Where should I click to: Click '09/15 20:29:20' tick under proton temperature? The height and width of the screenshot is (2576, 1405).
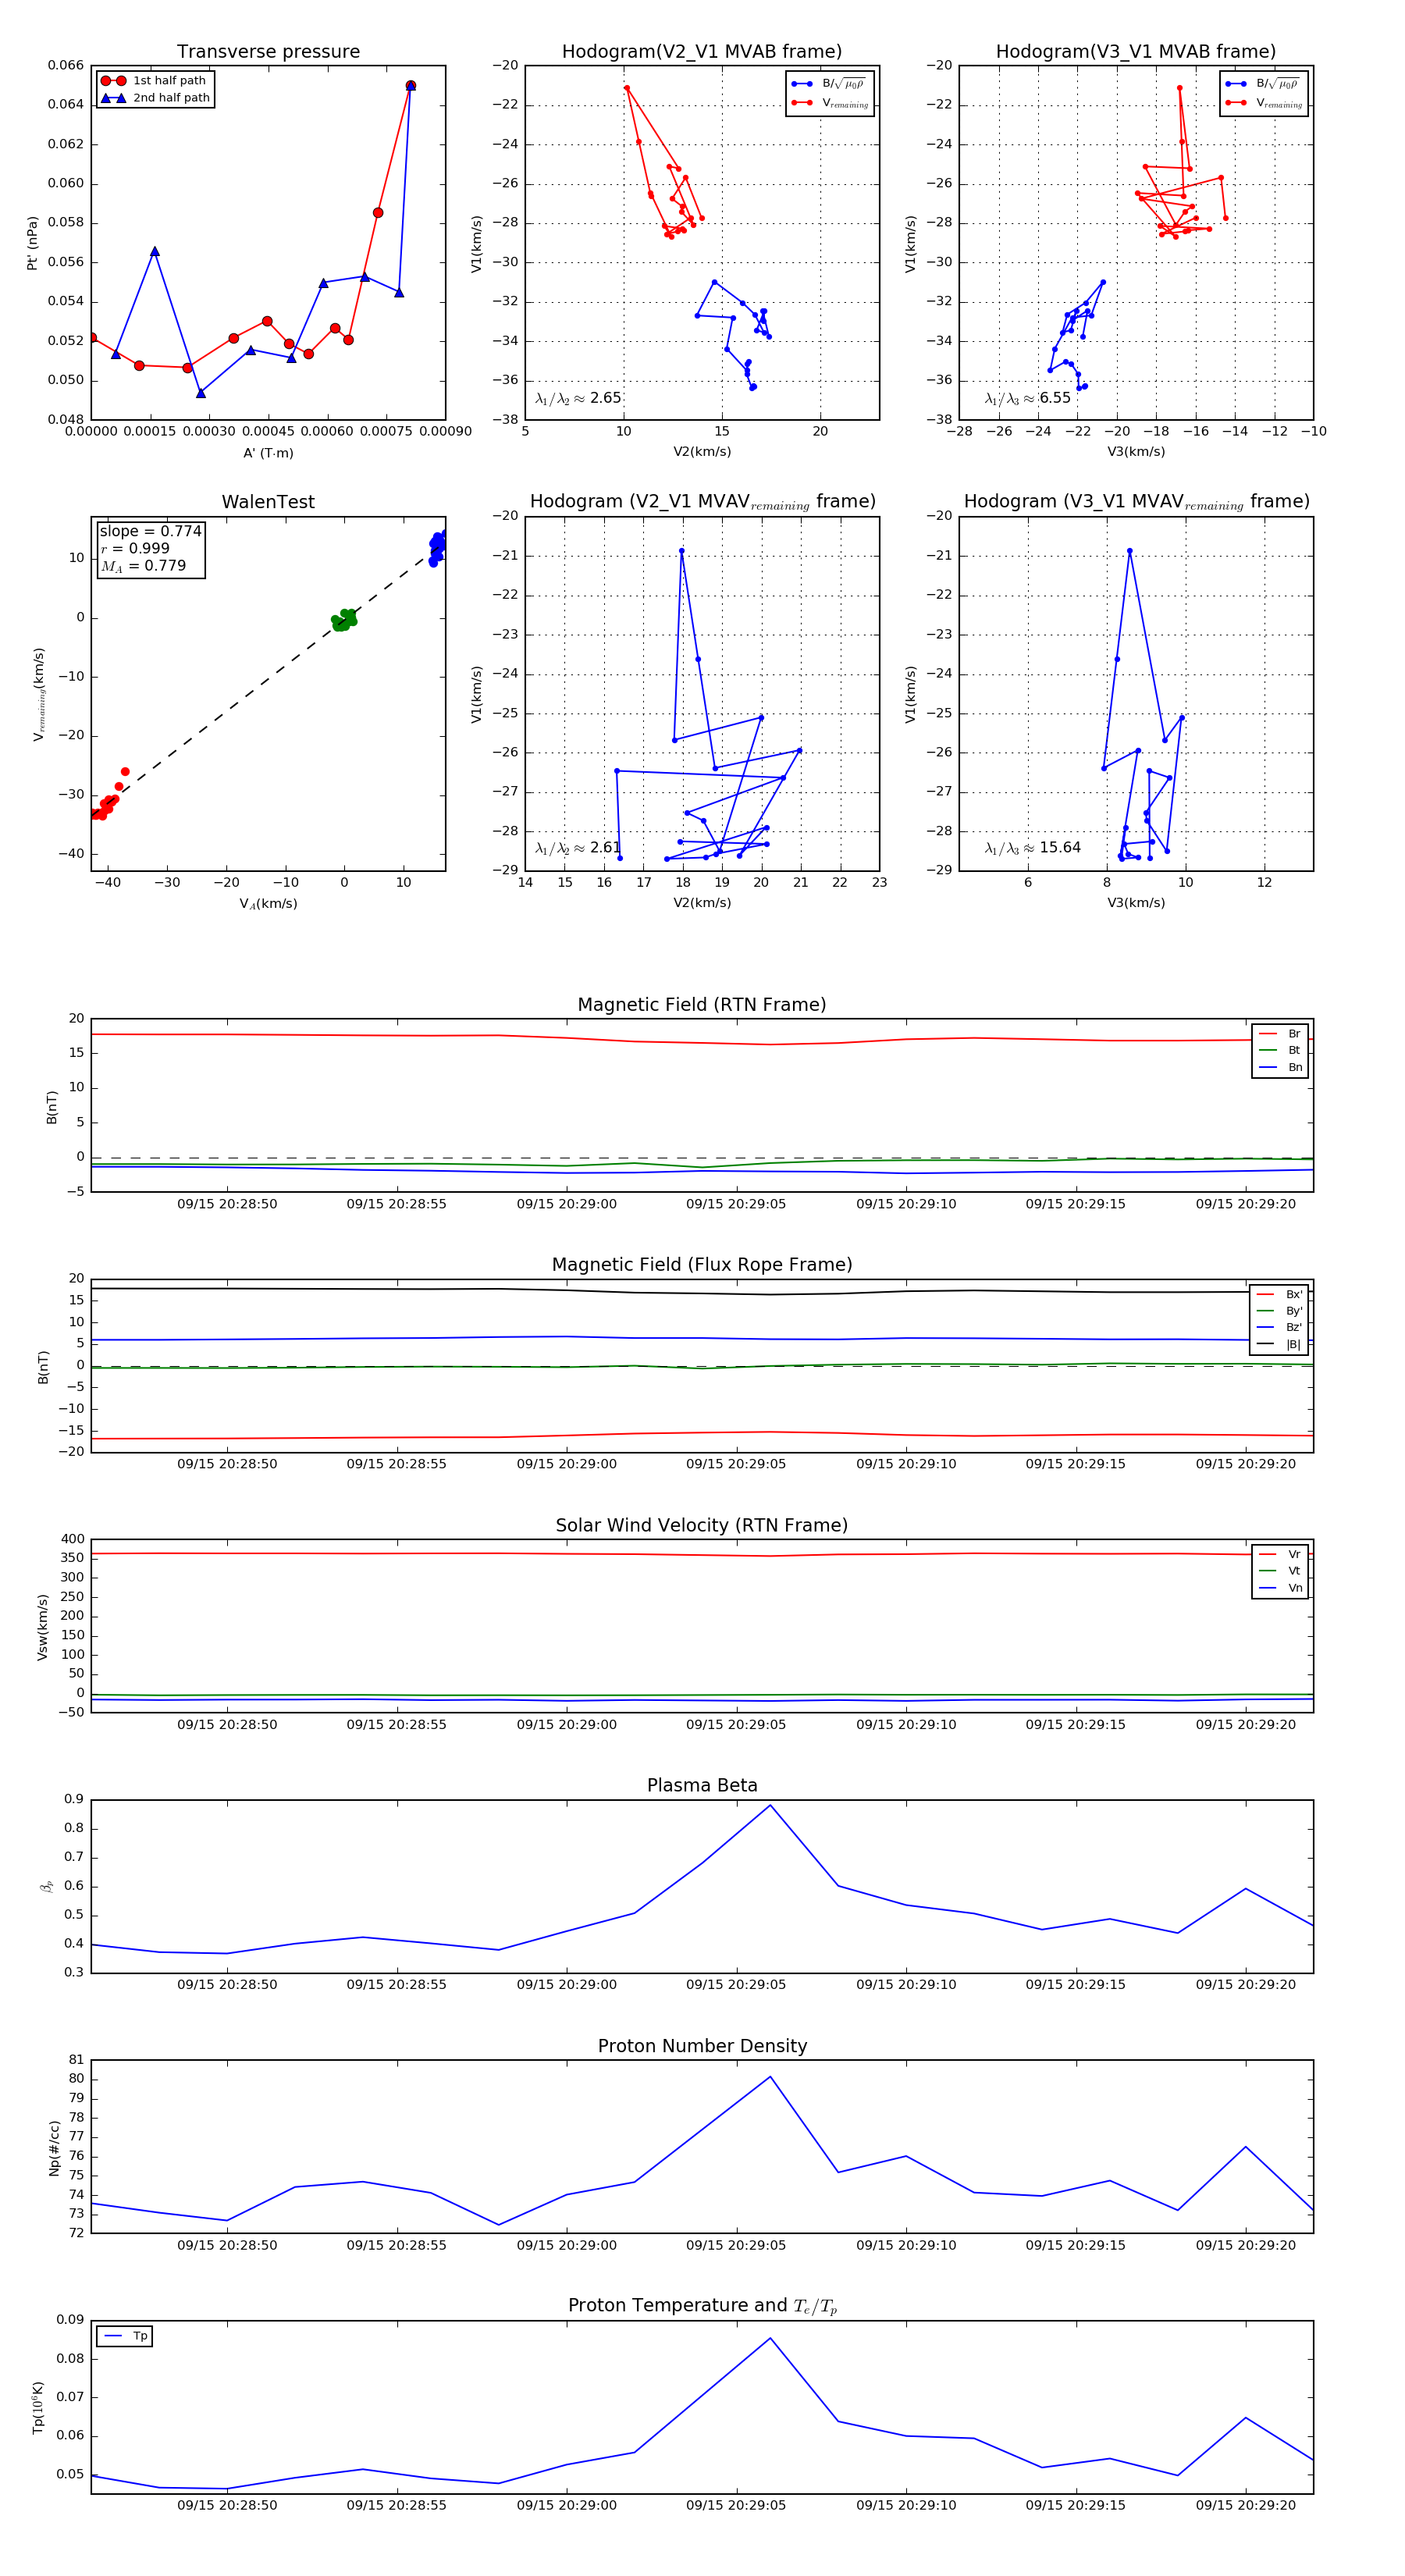(1245, 2505)
